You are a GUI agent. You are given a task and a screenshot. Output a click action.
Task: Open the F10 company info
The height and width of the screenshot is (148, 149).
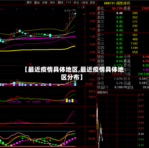pos(69,3)
